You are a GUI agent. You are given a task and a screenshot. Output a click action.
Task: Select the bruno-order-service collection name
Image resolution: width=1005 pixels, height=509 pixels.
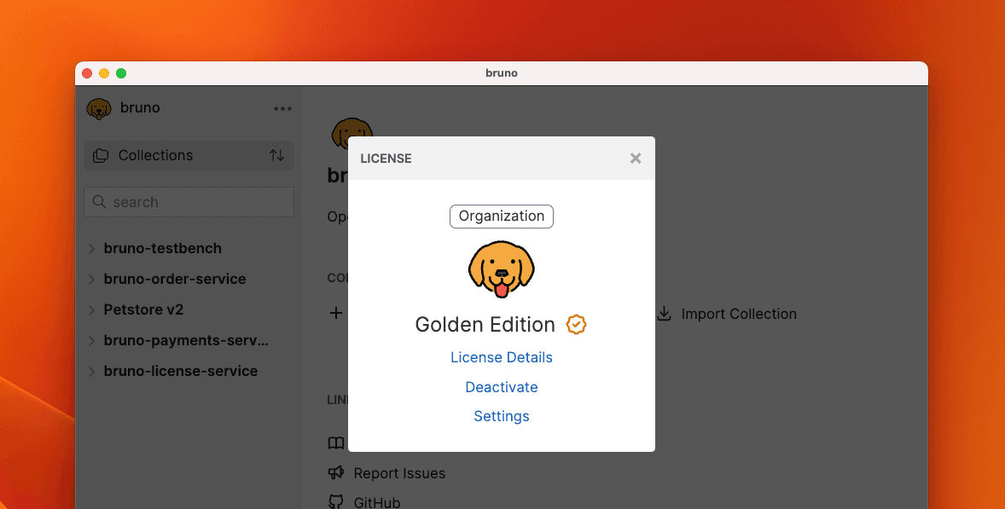click(x=175, y=279)
